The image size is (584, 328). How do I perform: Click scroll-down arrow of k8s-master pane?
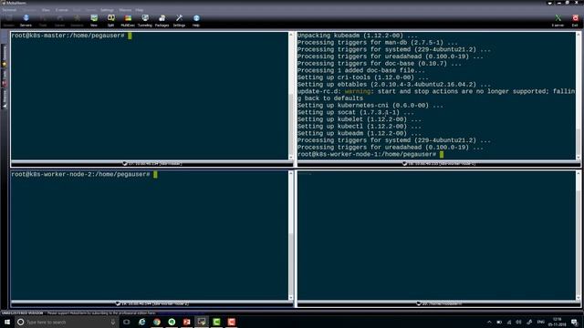[x=291, y=158]
